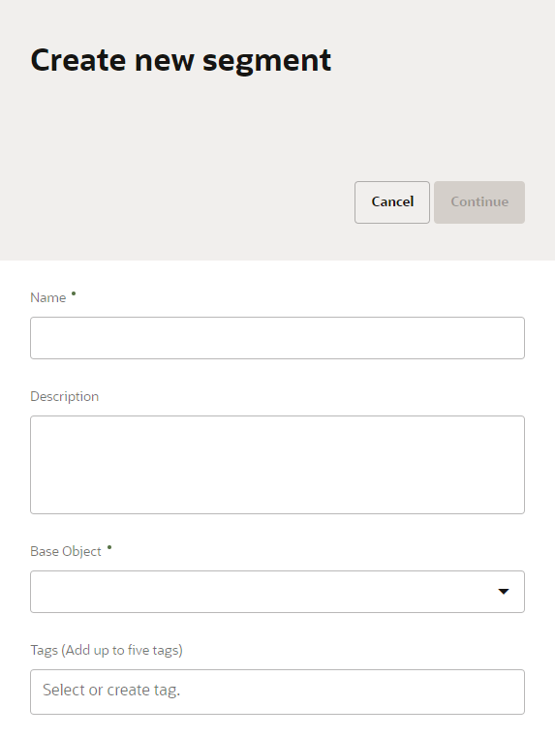Click the 'Tags (Add up to five tags)' label
Viewport: 555px width, 738px height.
[x=107, y=651]
